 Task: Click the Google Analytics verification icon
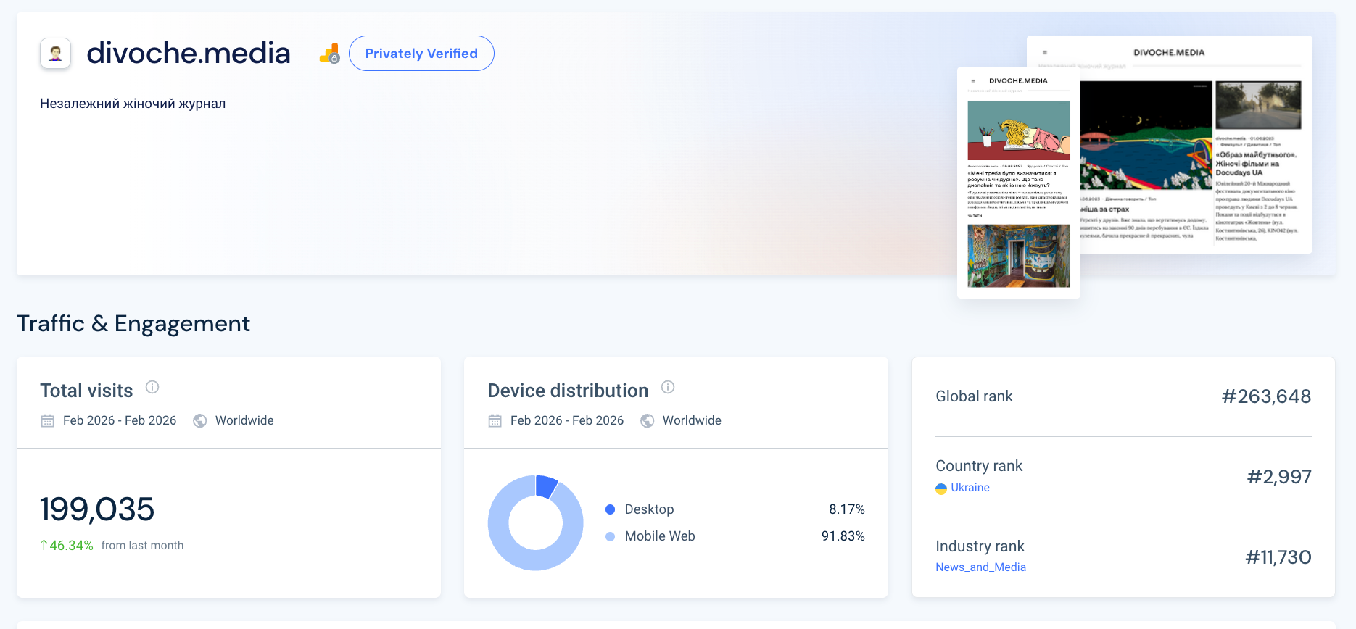click(330, 54)
